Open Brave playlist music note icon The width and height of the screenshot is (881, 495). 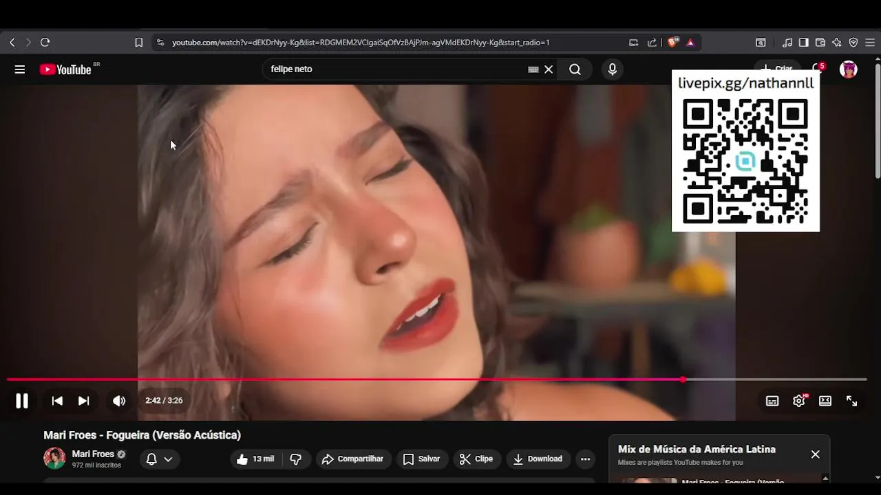click(x=787, y=43)
